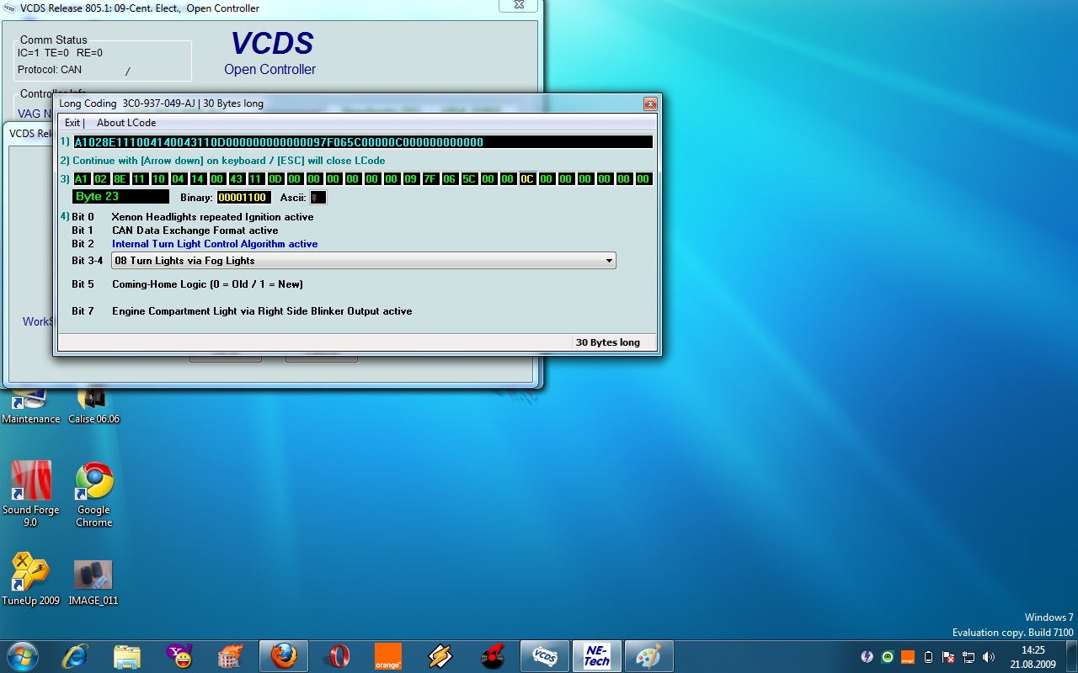This screenshot has height=673, width=1078.
Task: Open the network status tray icon
Action: tap(969, 657)
